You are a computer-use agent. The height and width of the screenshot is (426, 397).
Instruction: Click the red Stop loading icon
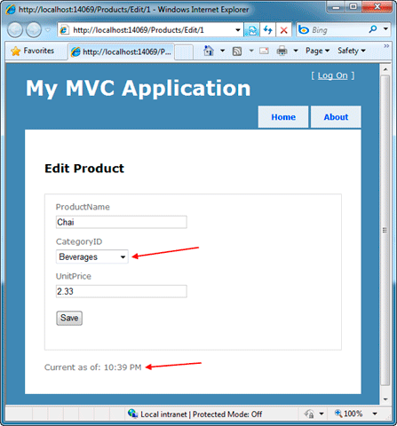(x=283, y=30)
